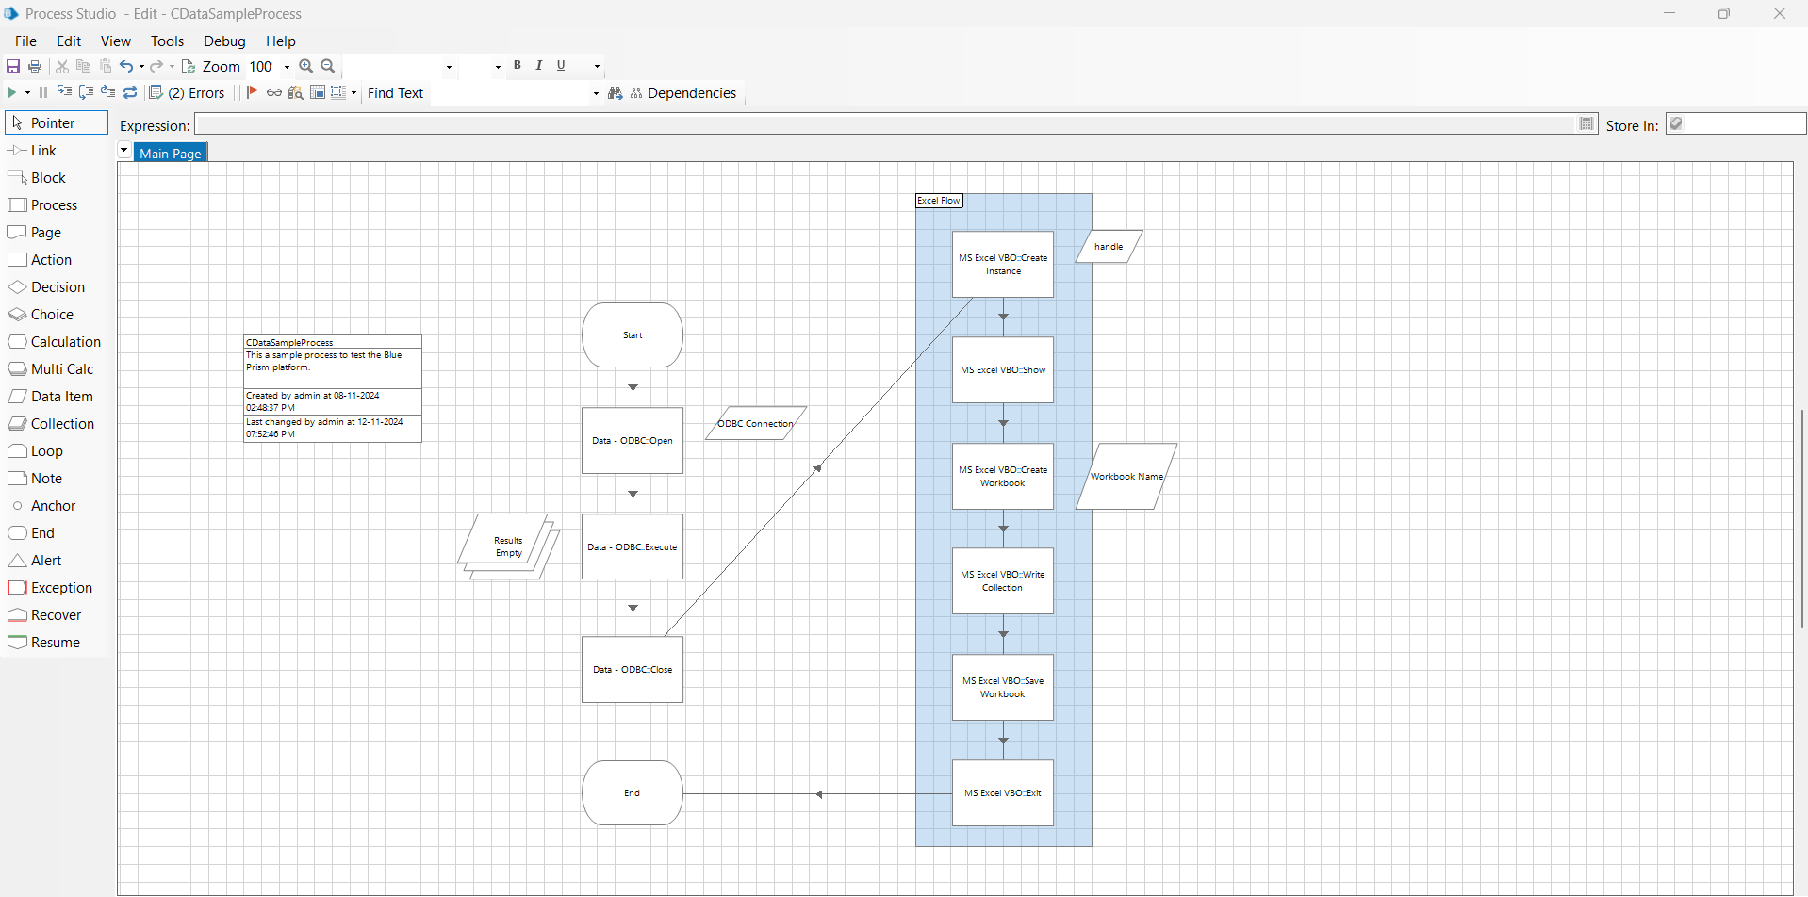
Task: Click the full screen view icon
Action: click(318, 92)
